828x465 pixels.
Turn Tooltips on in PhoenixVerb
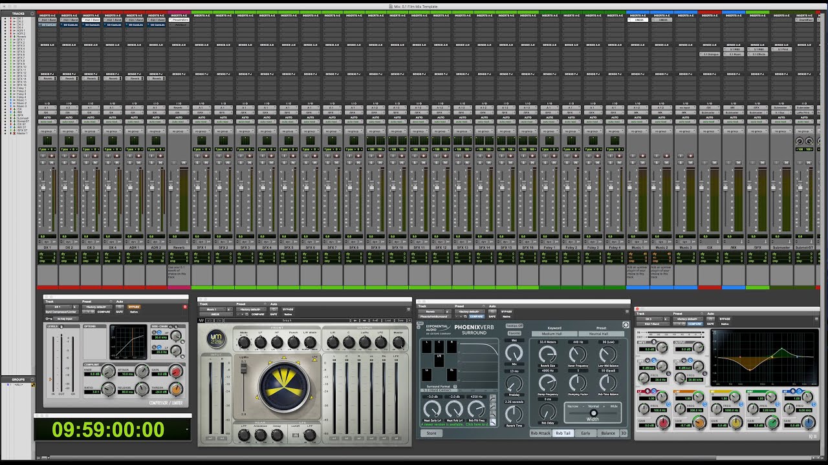click(x=514, y=325)
